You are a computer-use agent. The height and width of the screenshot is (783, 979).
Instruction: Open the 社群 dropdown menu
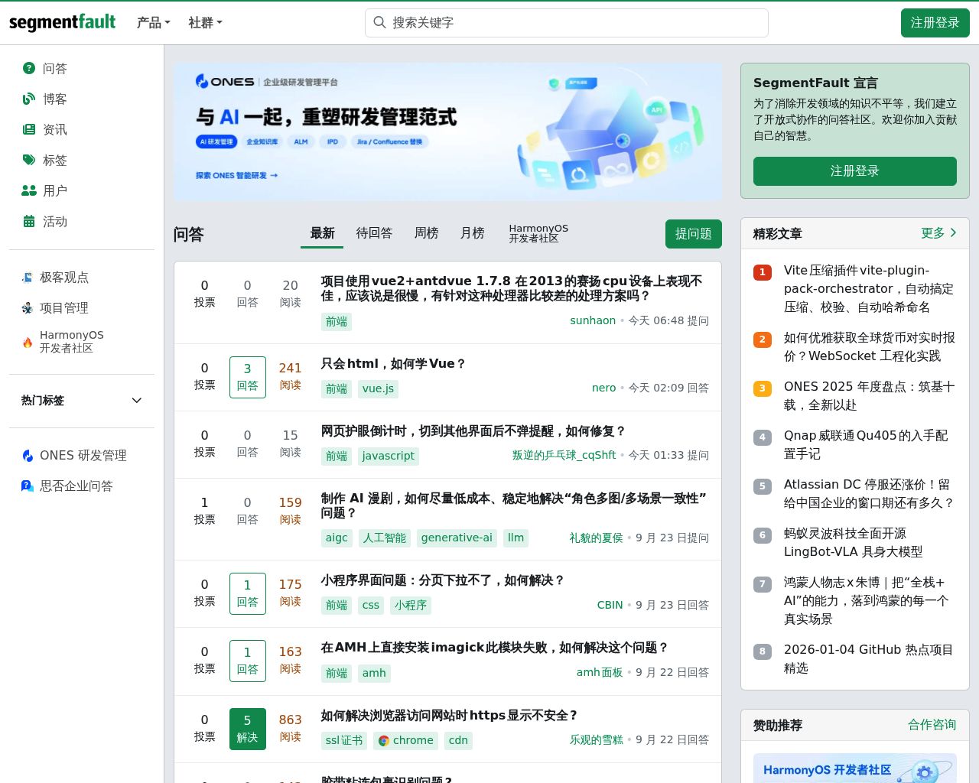(x=205, y=23)
